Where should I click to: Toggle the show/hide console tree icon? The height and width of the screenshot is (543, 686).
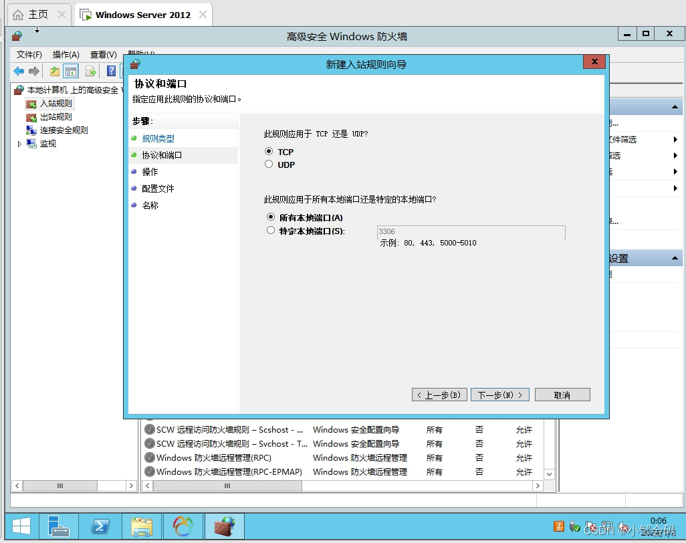pos(70,71)
